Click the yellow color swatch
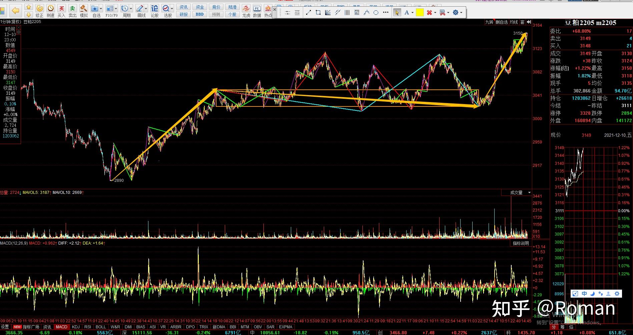Image resolution: width=633 pixels, height=335 pixels. tap(420, 13)
